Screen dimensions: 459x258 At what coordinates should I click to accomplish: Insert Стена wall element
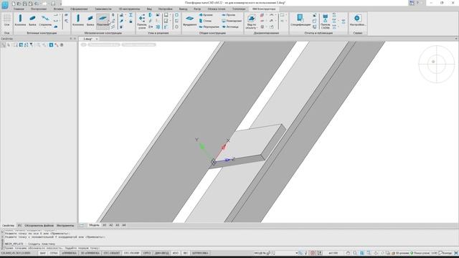(x=205, y=21)
